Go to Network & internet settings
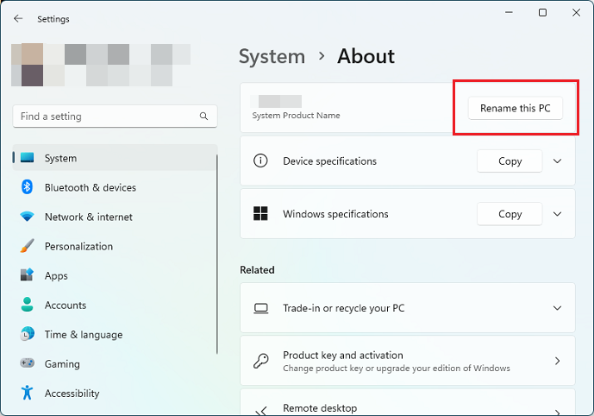 pos(115,217)
